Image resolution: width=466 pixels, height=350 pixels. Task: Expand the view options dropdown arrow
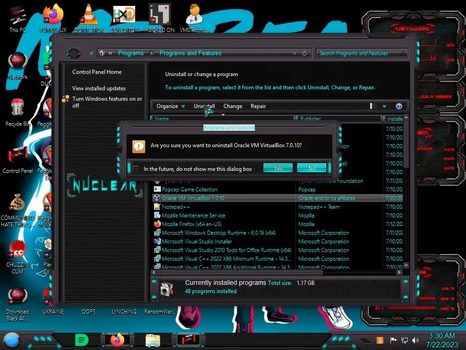[384, 106]
